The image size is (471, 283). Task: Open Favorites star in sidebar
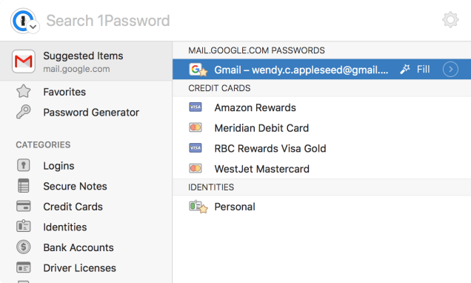(x=24, y=91)
